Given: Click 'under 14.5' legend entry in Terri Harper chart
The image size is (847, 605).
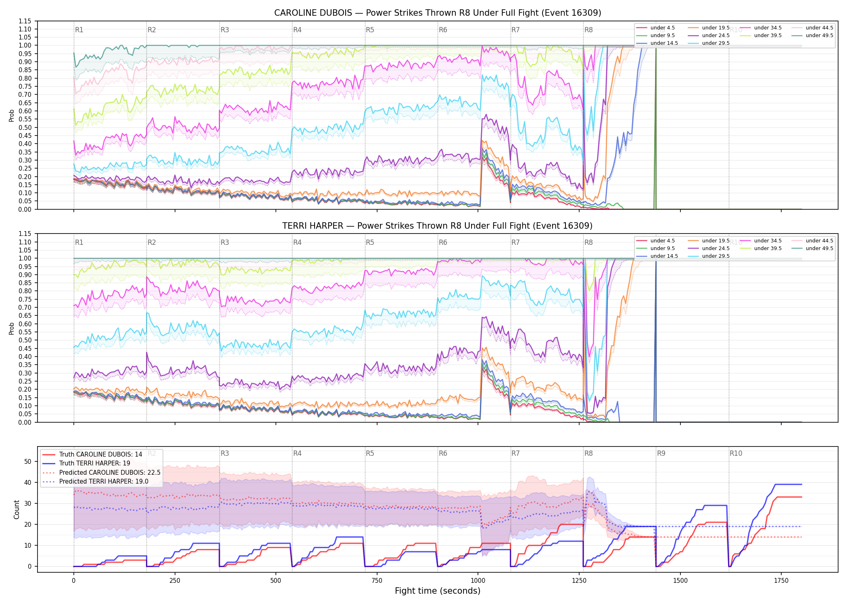Looking at the screenshot, I should tap(657, 256).
